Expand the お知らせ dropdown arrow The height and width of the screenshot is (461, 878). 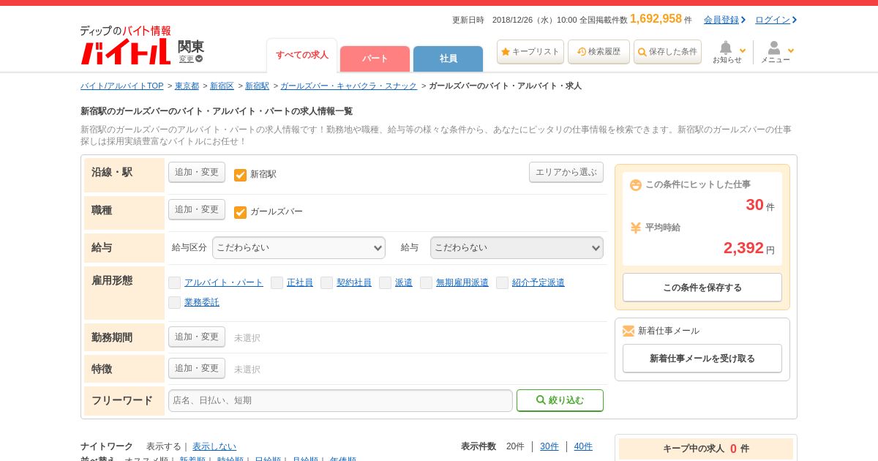coord(743,51)
